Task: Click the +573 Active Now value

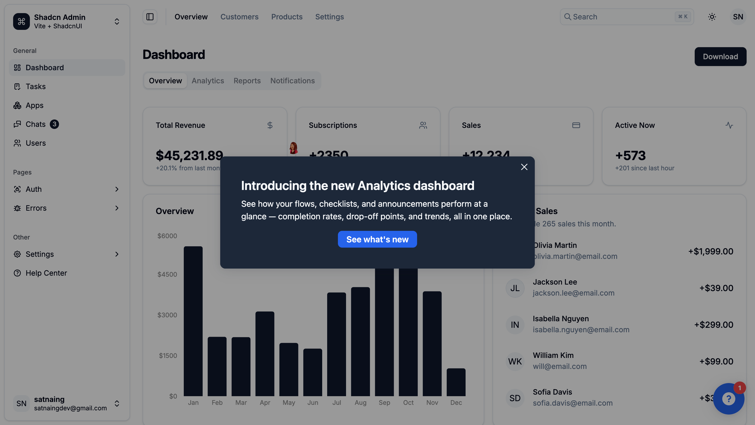Action: tap(630, 155)
